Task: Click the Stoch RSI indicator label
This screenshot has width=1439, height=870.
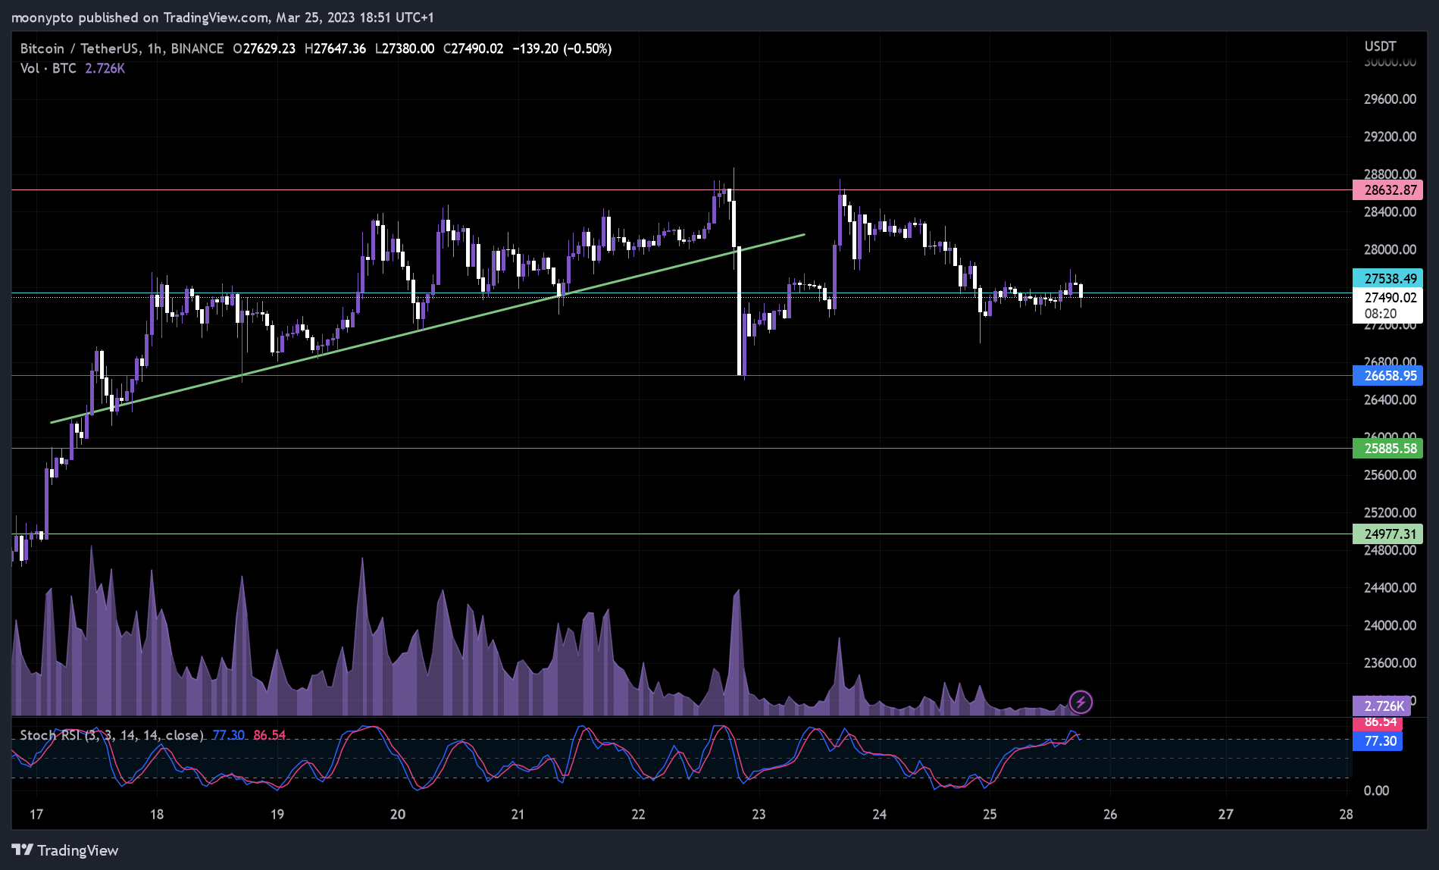Action: (112, 735)
